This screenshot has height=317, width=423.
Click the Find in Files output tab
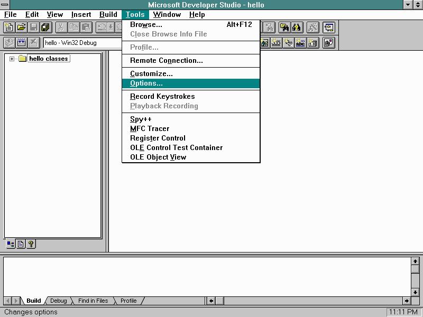(x=93, y=301)
